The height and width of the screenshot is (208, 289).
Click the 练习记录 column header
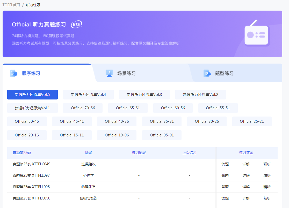pos(139,153)
